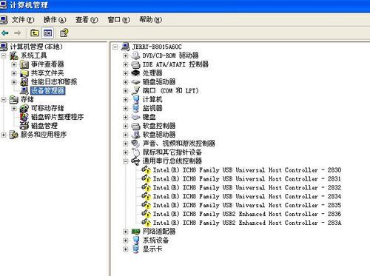
Task: Open the 查看(V) menu
Action: click(87, 19)
